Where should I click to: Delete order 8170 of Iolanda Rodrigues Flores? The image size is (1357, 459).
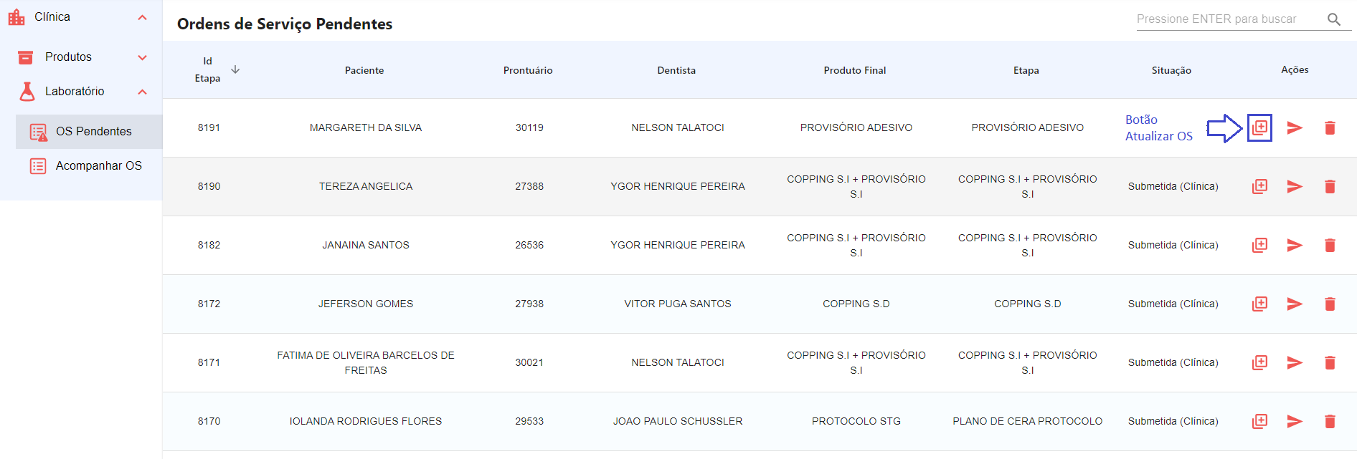[1330, 421]
